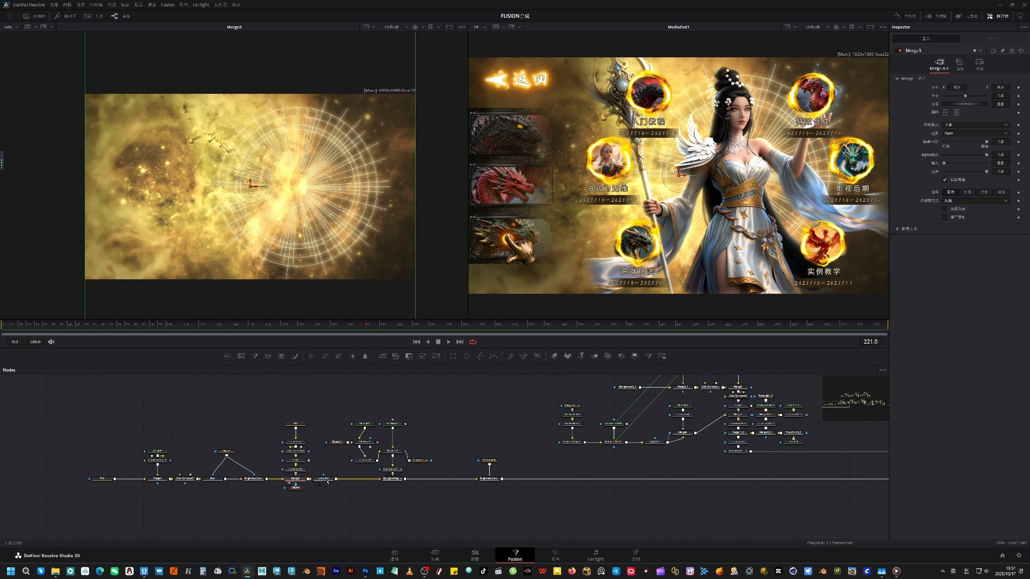1030x579 pixels.
Task: Open the left viewer zoom percentage dropdown
Action: point(11,27)
